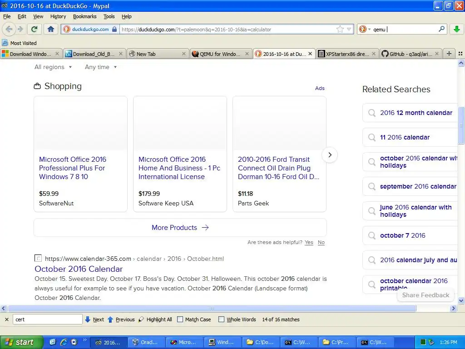This screenshot has height=349, width=465.
Task: Click the find bar text field
Action: coord(47,319)
